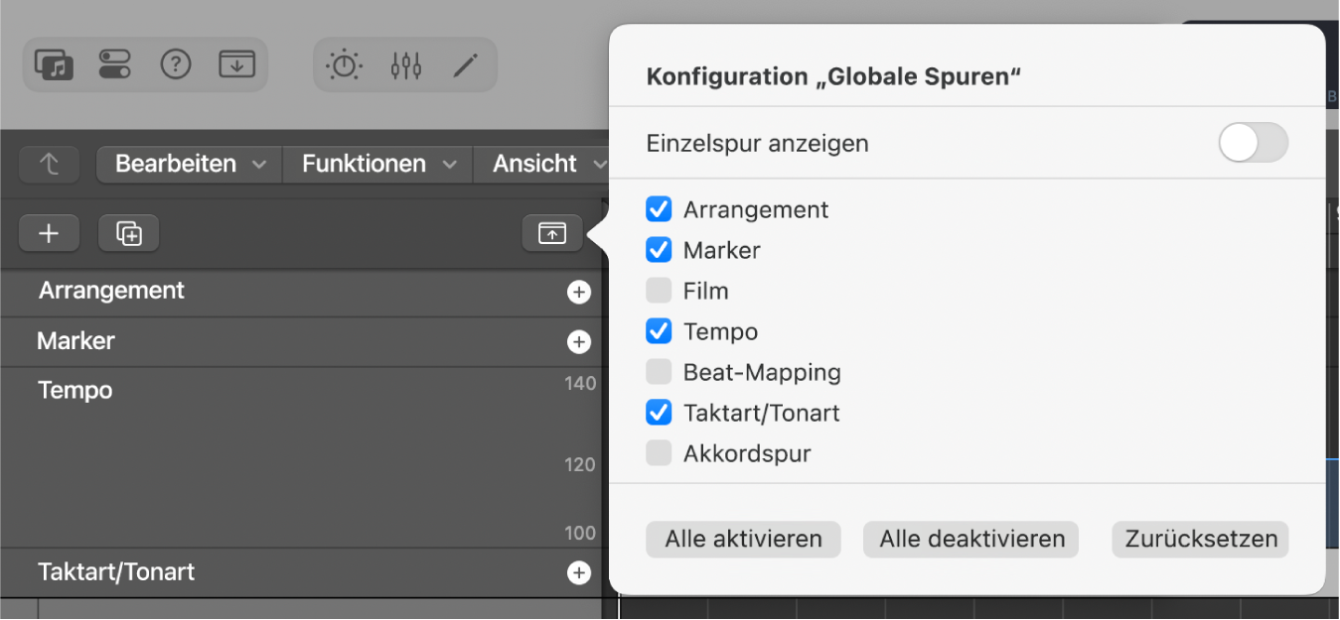
Task: Open the Bearbeiten dropdown menu
Action: click(x=189, y=164)
